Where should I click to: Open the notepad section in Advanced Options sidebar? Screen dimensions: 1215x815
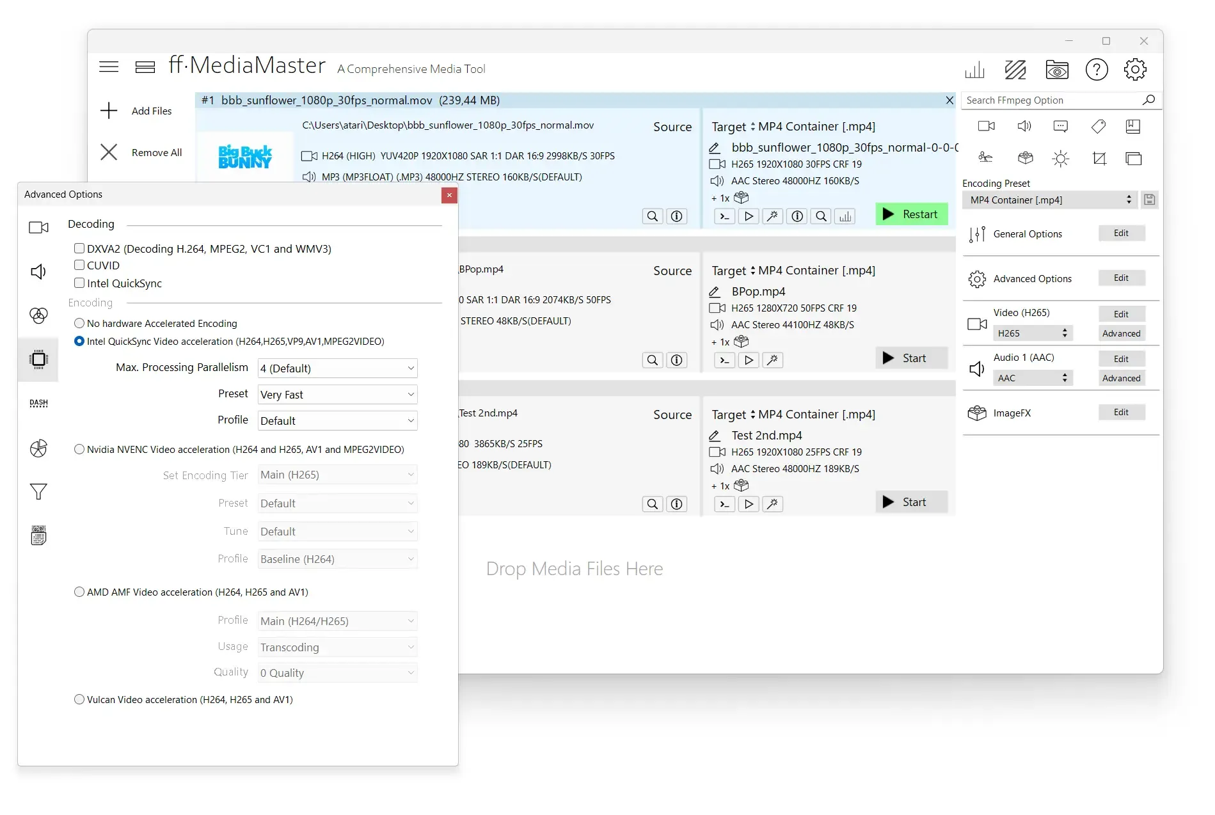click(x=38, y=535)
